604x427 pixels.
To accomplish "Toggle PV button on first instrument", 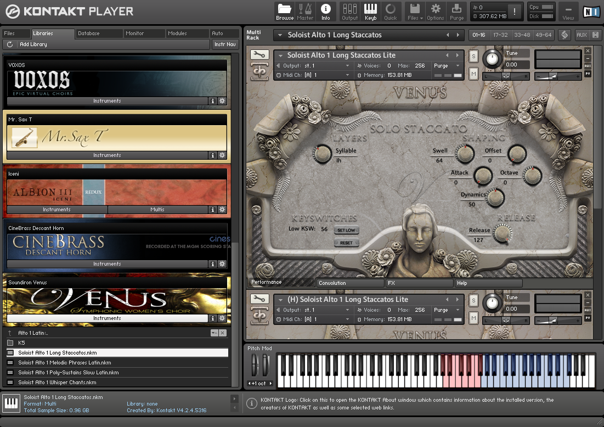I will tap(588, 74).
